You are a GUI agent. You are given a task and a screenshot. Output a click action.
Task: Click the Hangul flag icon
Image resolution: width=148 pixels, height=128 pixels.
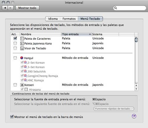click(x=22, y=58)
